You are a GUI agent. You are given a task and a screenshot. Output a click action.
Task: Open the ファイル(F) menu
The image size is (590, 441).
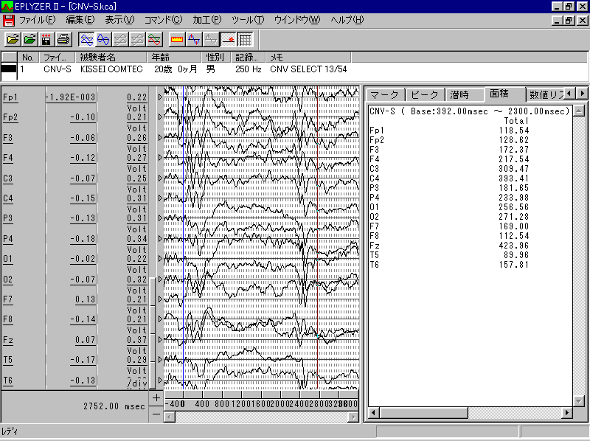(x=37, y=19)
